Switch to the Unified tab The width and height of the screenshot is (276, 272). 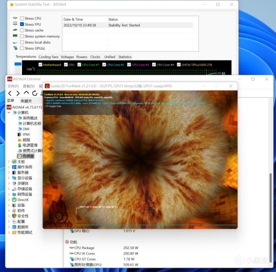pos(110,57)
